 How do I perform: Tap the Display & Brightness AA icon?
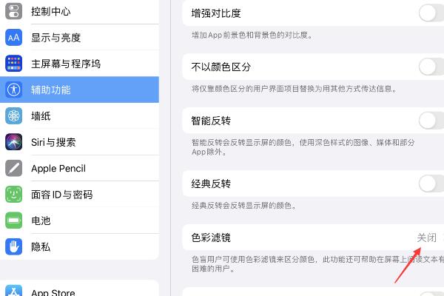coord(13,37)
